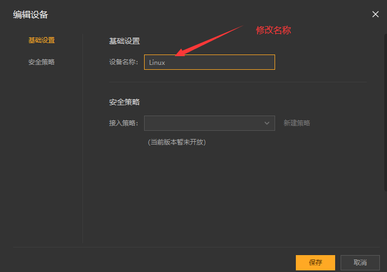Click the 安全策略 section heading

[x=124, y=102]
